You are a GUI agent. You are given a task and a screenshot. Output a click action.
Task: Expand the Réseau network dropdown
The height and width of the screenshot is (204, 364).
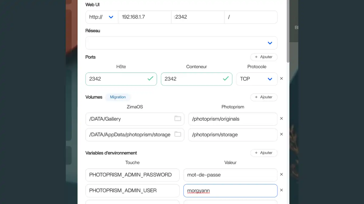coord(181,43)
